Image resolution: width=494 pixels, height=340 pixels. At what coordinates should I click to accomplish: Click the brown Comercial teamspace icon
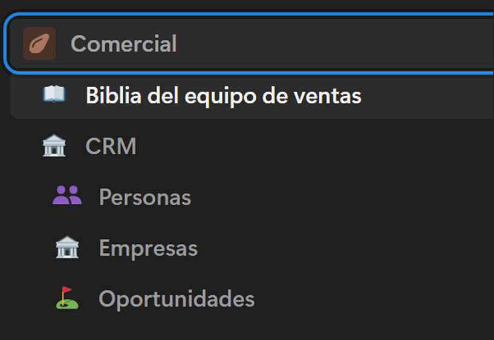coord(39,44)
